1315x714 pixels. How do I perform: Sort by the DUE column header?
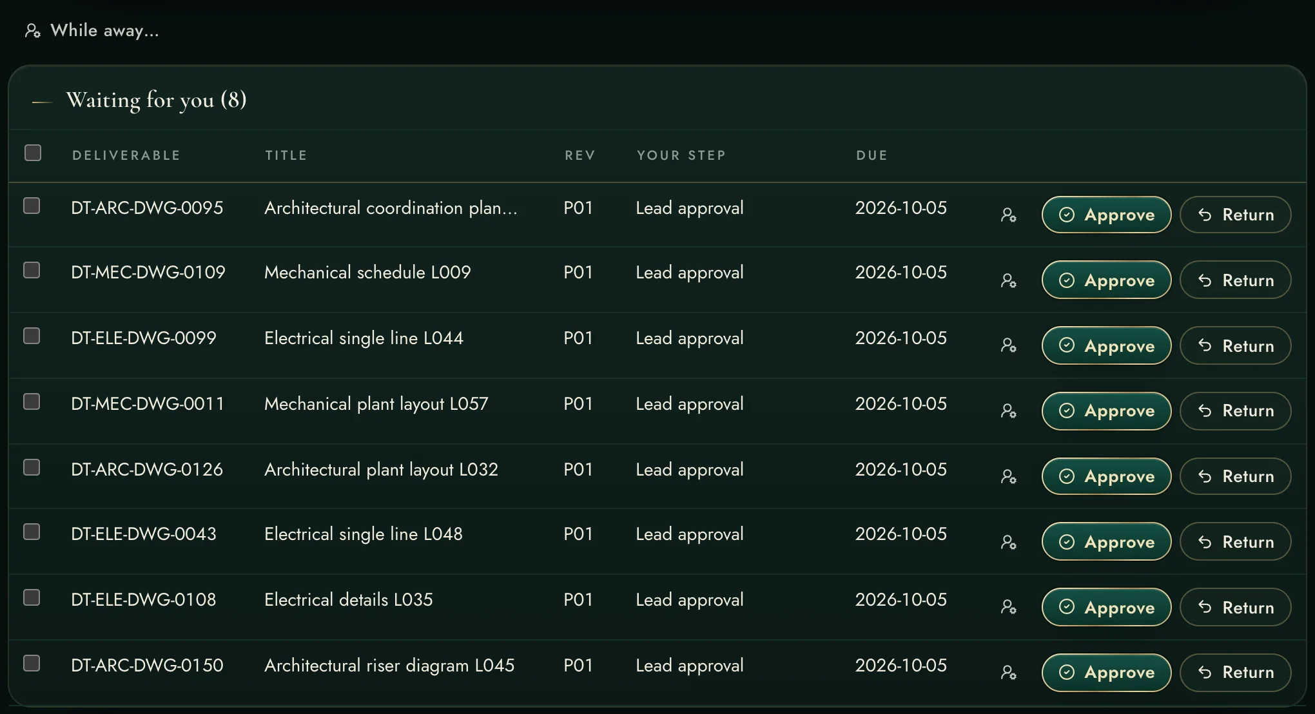pos(872,155)
